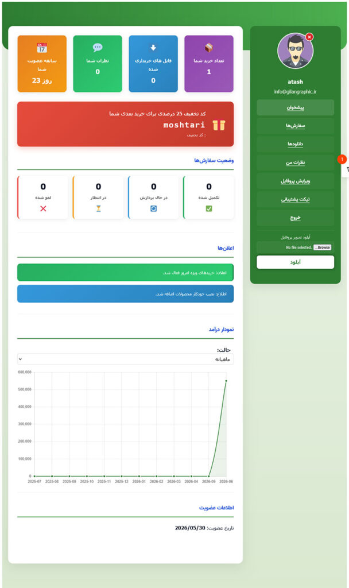Click the Browse file button

pyautogui.click(x=323, y=247)
